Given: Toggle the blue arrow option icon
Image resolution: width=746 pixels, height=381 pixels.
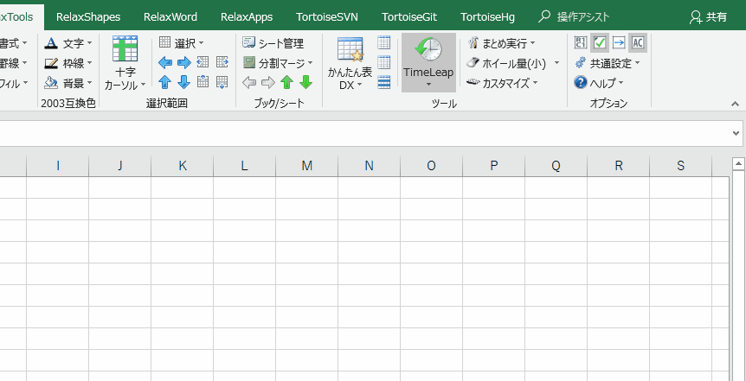Looking at the screenshot, I should [x=619, y=42].
